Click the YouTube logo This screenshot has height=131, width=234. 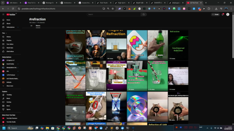pyautogui.click(x=11, y=15)
